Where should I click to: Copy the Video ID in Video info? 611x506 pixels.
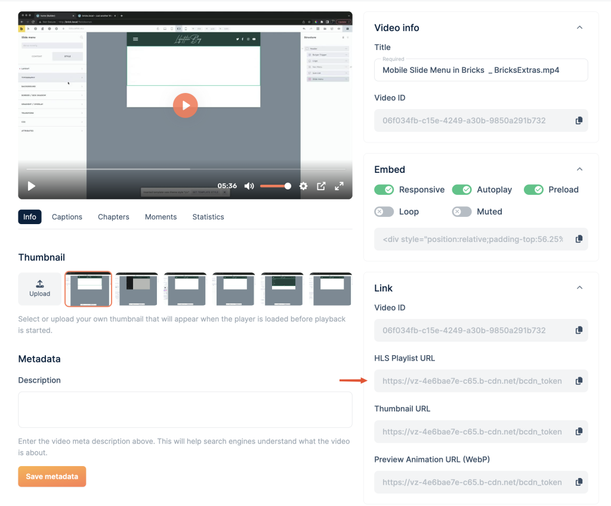pos(578,120)
